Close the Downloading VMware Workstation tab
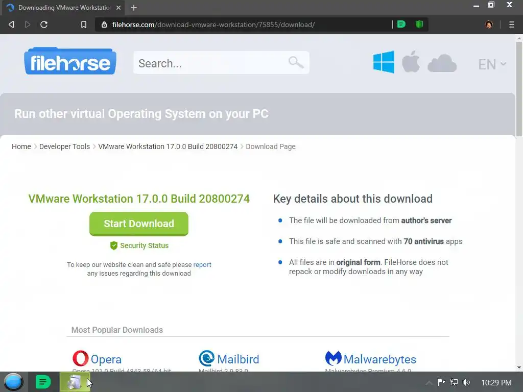This screenshot has width=523, height=392. [118, 8]
